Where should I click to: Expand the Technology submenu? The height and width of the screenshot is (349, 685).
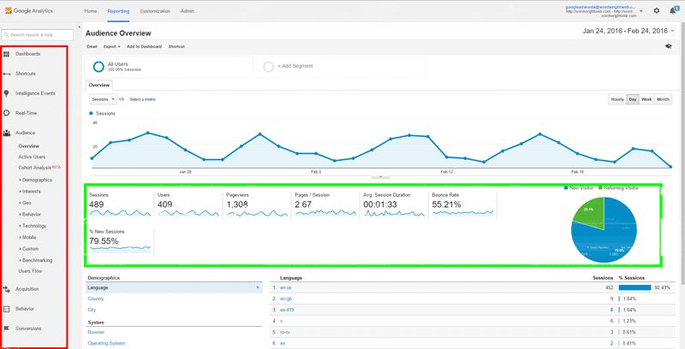coord(33,226)
